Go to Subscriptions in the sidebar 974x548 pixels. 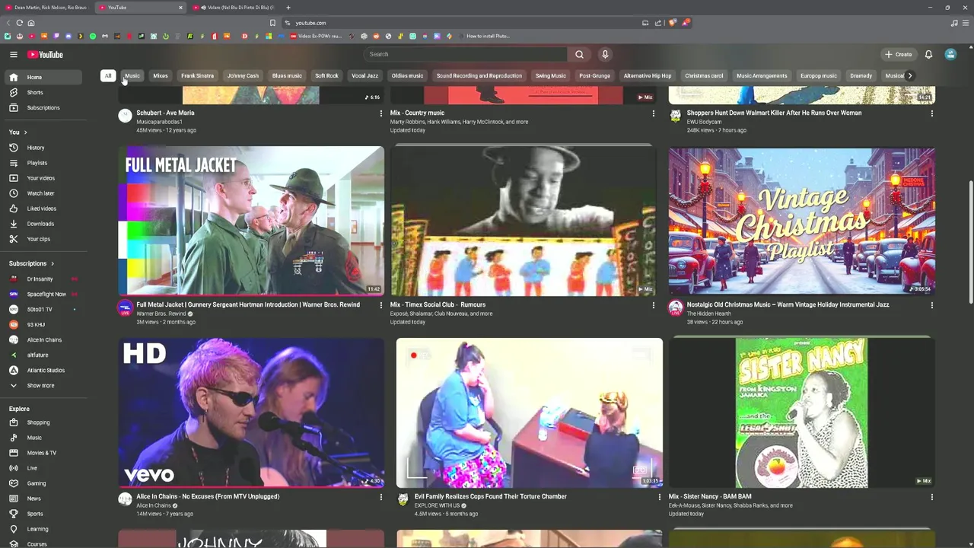coord(42,107)
